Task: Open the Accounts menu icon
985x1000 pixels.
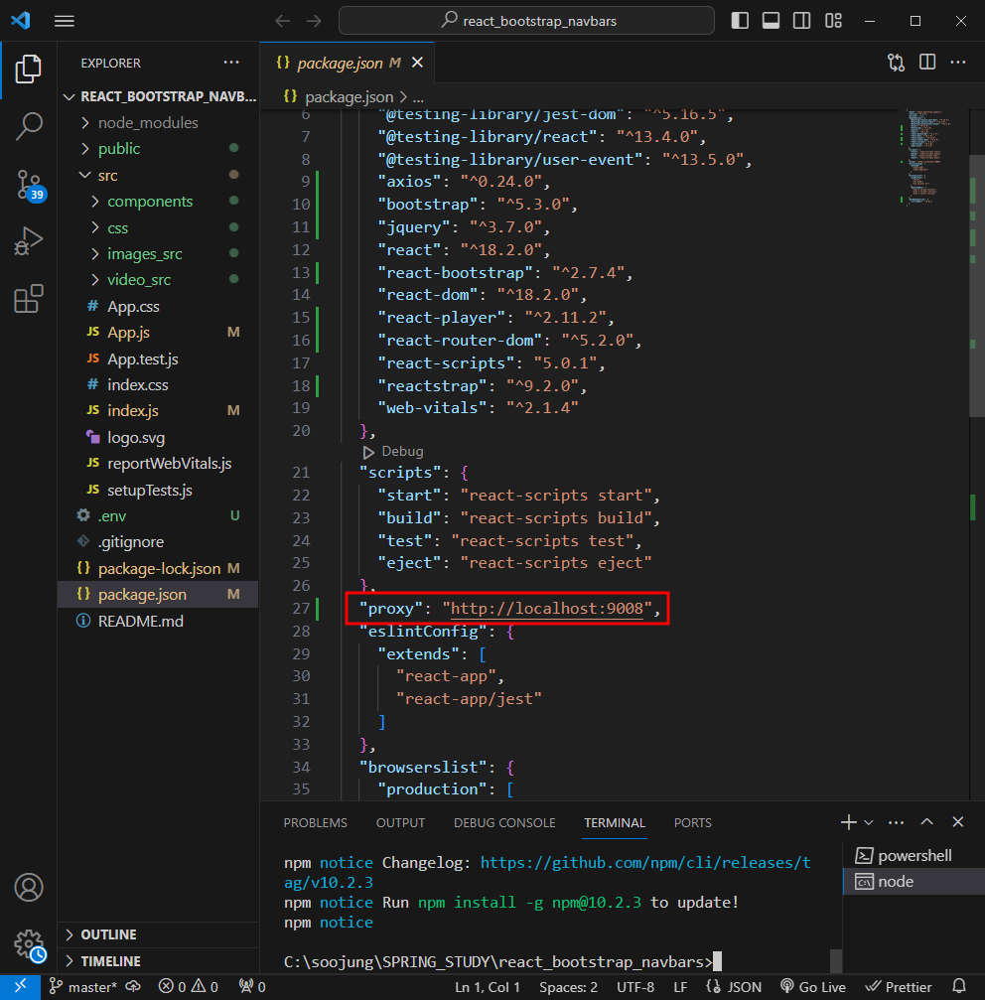Action: point(29,887)
